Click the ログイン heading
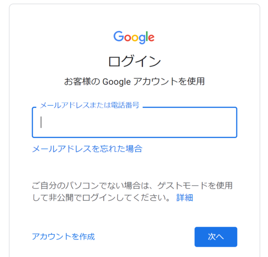Screen dimensions: 268x257 pyautogui.click(x=134, y=61)
